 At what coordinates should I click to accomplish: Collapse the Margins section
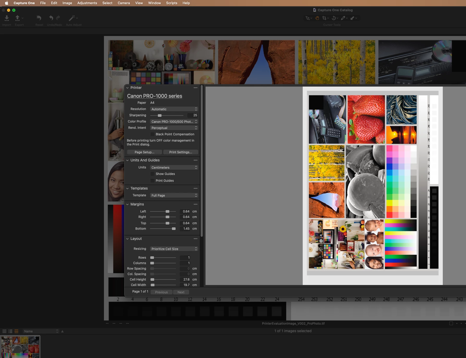pyautogui.click(x=127, y=204)
